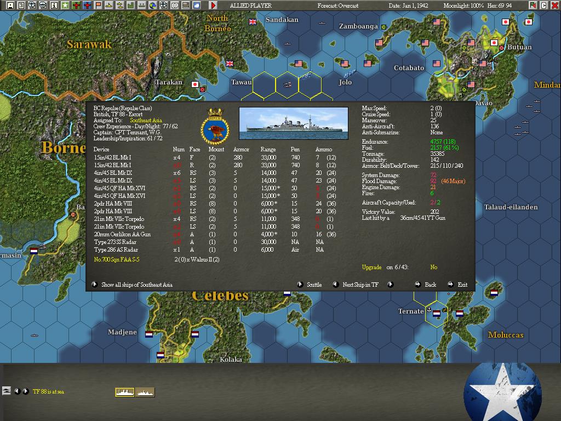561x421 pixels.
Task: Click the Scuttle button
Action: pyautogui.click(x=314, y=285)
